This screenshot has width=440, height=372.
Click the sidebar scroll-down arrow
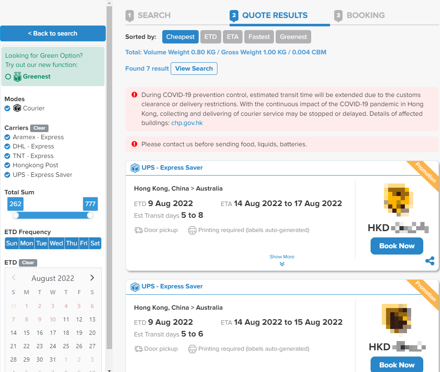tap(110, 370)
